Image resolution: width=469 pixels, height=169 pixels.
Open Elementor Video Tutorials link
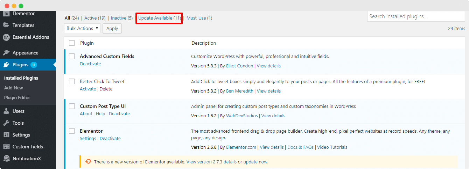(x=332, y=147)
